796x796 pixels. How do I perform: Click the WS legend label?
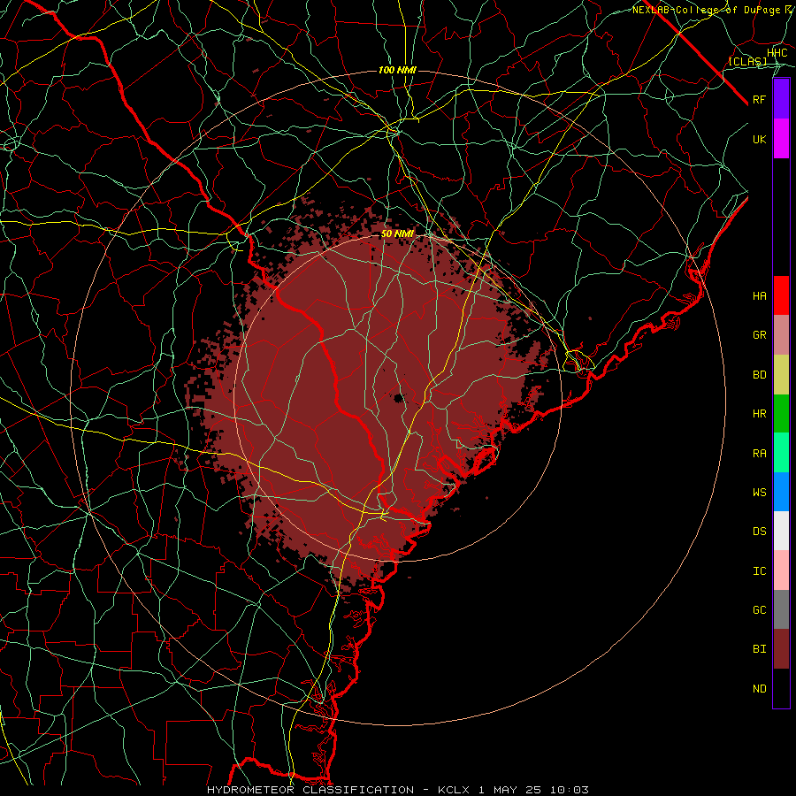(x=759, y=493)
